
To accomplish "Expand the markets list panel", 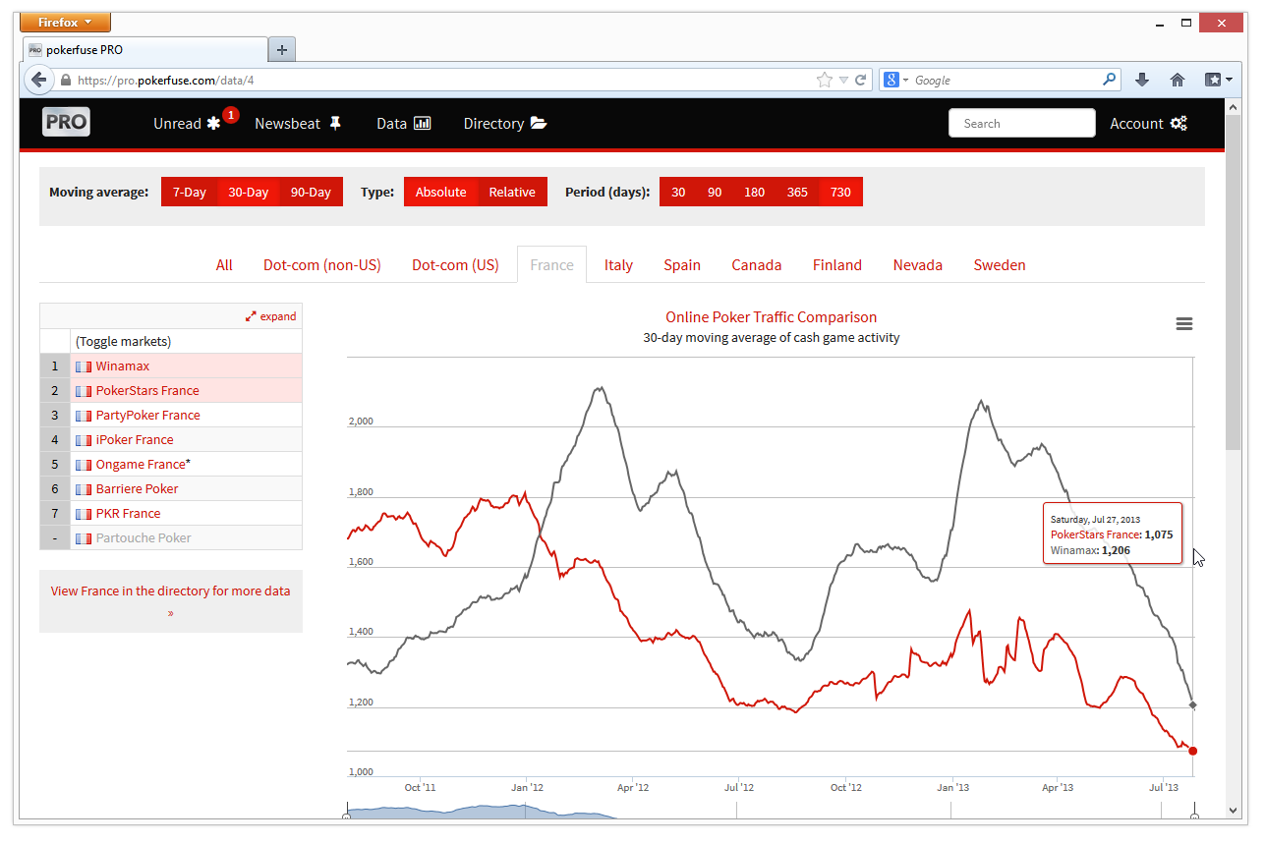I will coord(271,316).
